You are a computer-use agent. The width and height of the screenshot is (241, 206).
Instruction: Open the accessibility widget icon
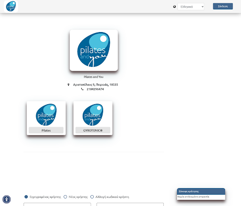coord(7,199)
